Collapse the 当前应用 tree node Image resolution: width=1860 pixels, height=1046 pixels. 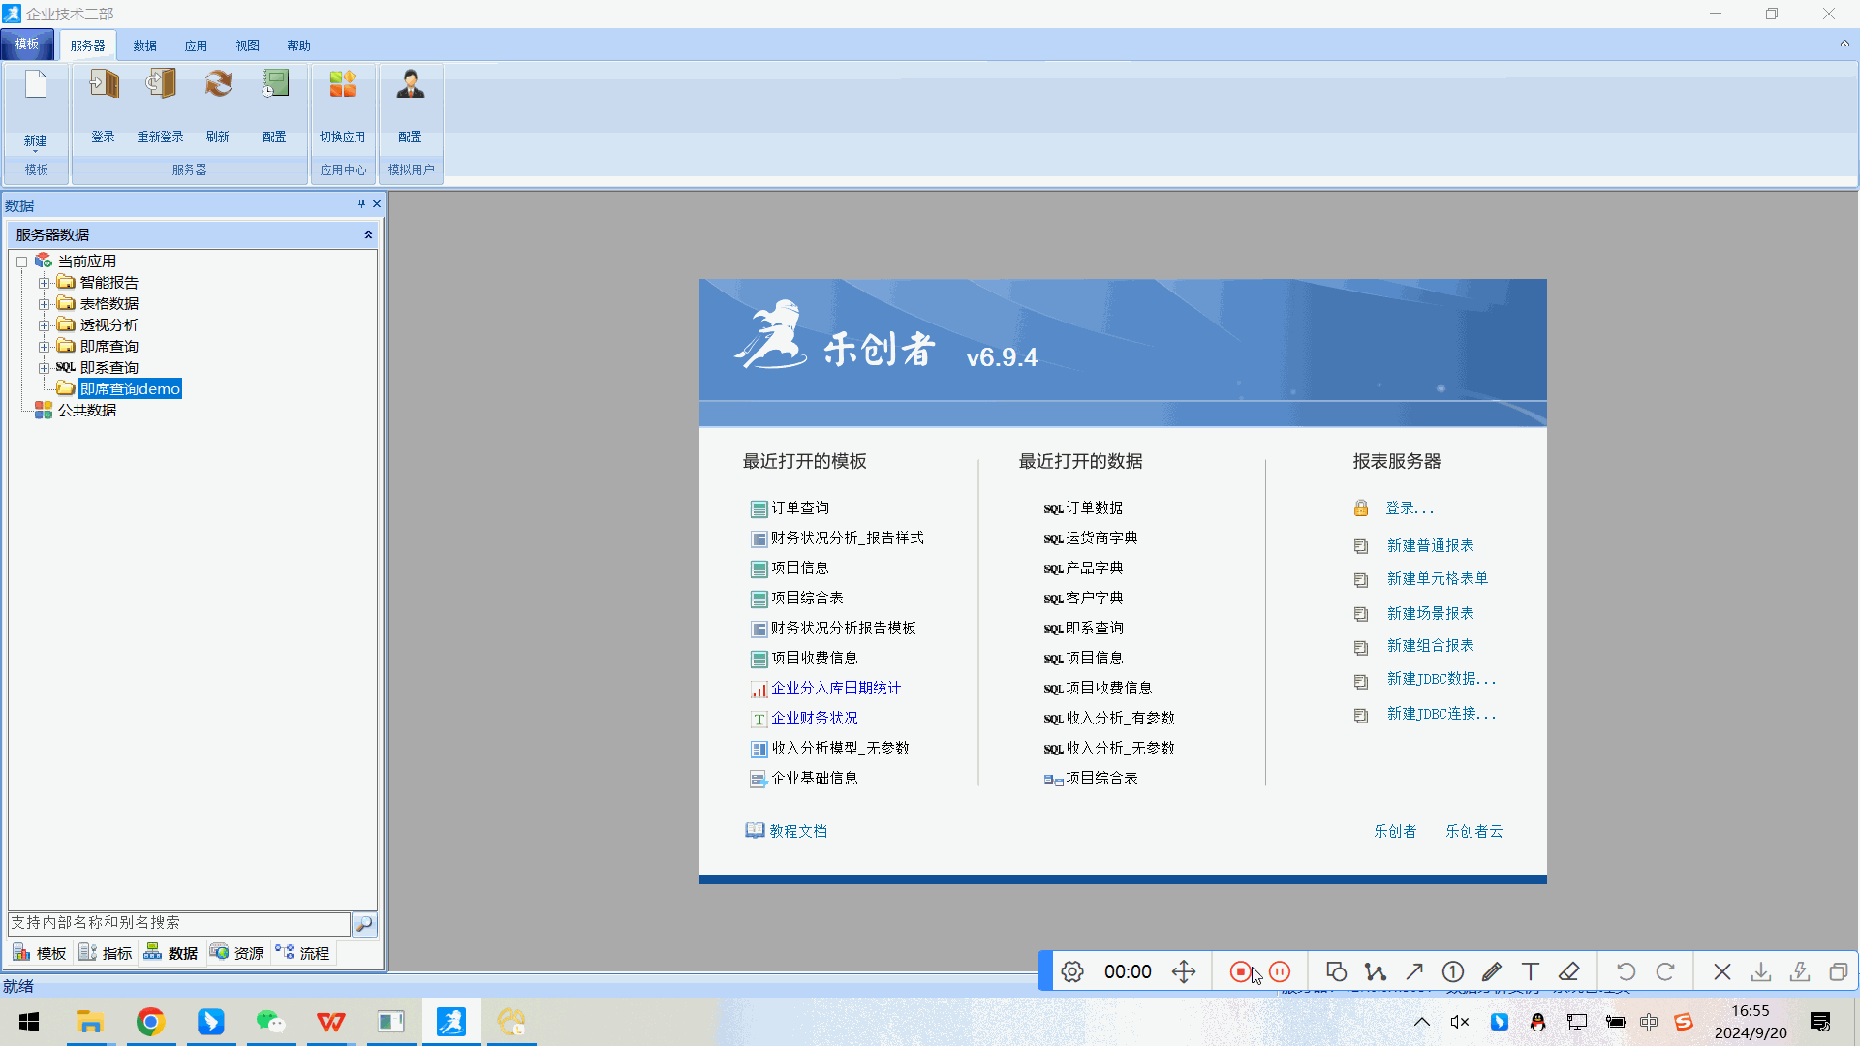tap(22, 261)
